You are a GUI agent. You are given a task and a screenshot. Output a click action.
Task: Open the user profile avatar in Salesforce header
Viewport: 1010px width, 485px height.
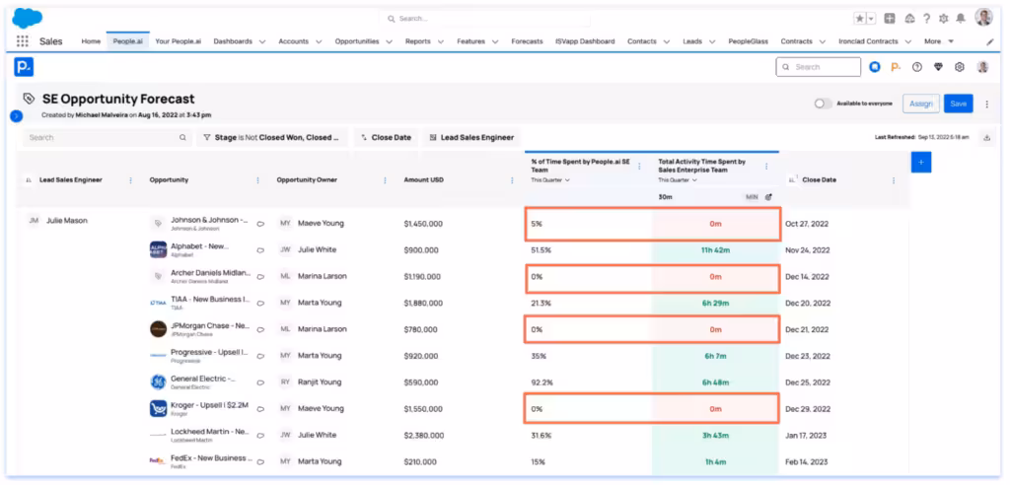tap(983, 18)
